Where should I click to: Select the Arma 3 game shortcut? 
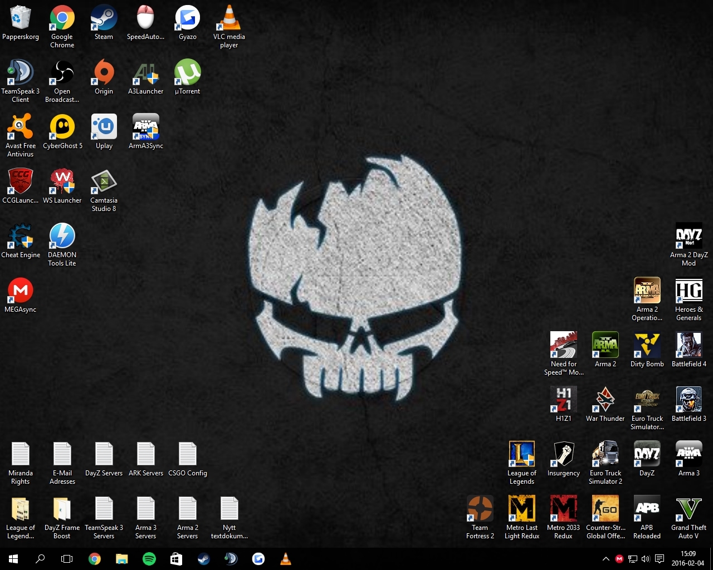pos(689,459)
